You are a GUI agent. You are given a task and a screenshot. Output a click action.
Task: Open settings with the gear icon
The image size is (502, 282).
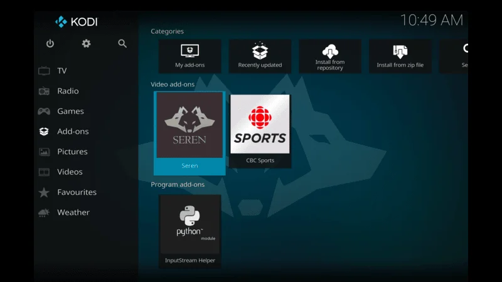point(86,43)
